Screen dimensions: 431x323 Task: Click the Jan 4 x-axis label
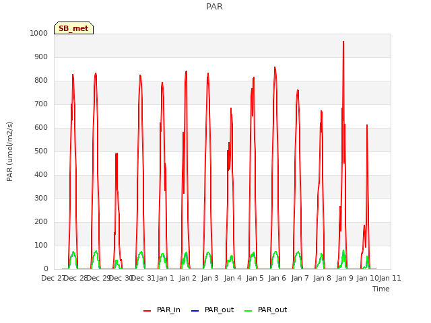(232, 278)
